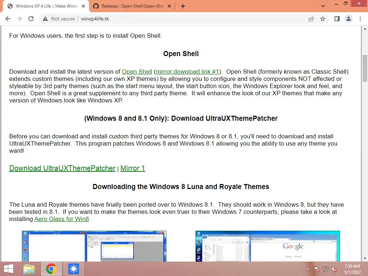
Task: Click the Luna and Royale Themes heading
Action: pyautogui.click(x=181, y=187)
